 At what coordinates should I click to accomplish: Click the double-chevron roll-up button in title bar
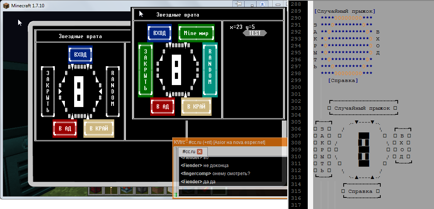(x=263, y=4)
